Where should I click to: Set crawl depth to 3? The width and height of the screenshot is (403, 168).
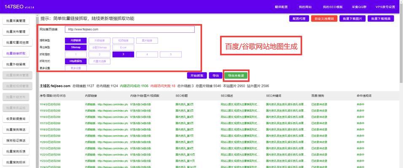tap(123, 54)
